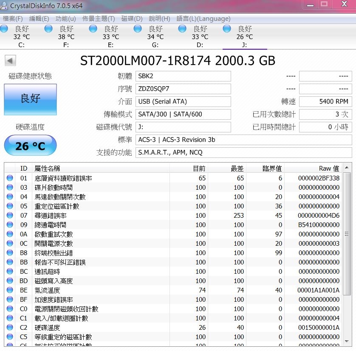Click the 支援的功能 field S.M.A.R.T., APM, NCQ
Image resolution: width=356 pixels, height=351 pixels.
click(x=244, y=152)
